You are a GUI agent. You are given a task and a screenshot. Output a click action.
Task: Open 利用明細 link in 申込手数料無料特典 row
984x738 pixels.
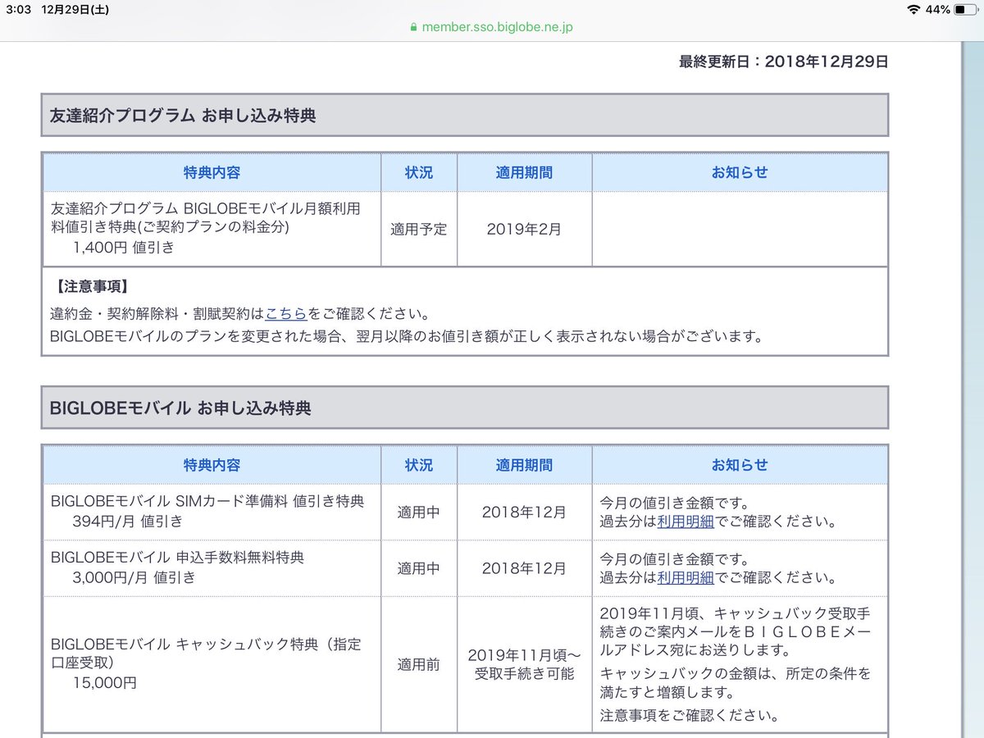[686, 577]
